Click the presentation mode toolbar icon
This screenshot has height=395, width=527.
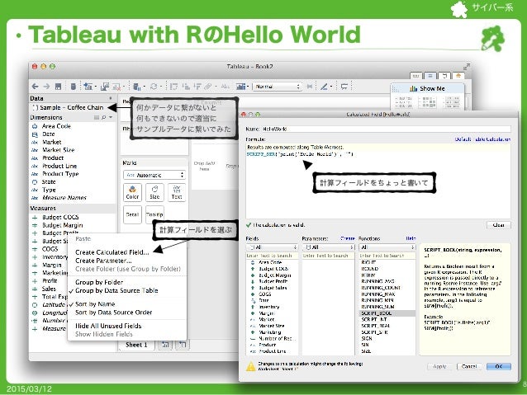coord(344,87)
